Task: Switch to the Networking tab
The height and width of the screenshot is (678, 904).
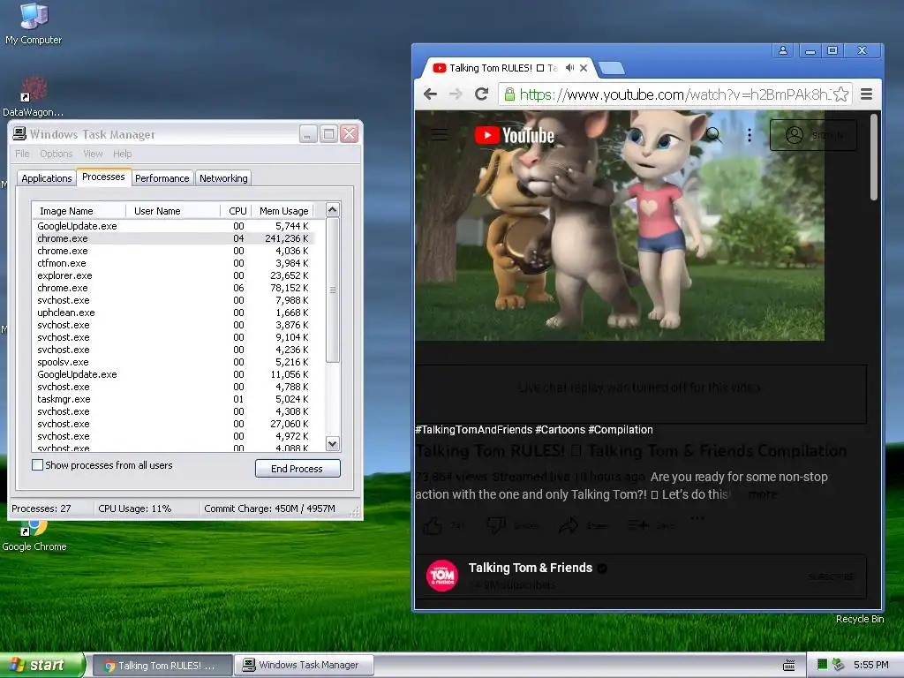Action: [x=223, y=178]
